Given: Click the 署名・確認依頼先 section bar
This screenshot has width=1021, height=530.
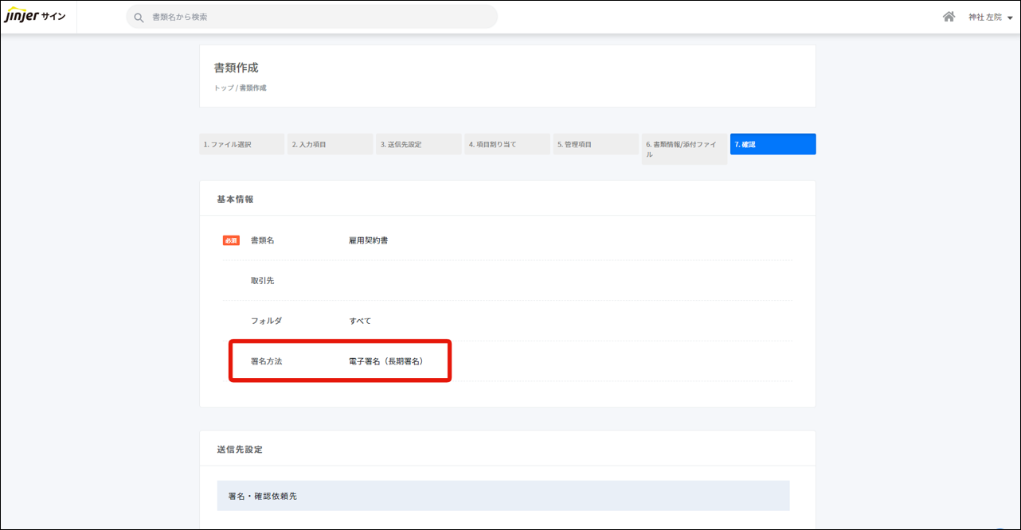Looking at the screenshot, I should (x=503, y=496).
